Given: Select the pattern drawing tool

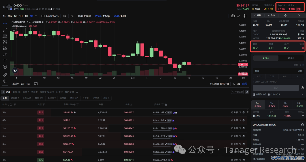Looking at the screenshot, I should click(x=5, y=42).
